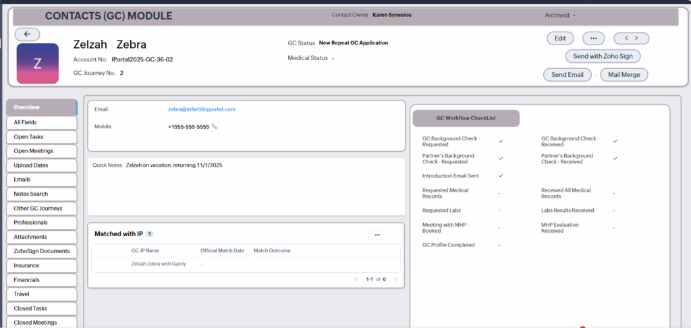The width and height of the screenshot is (691, 328).
Task: Click the Mail Merge button
Action: click(624, 75)
